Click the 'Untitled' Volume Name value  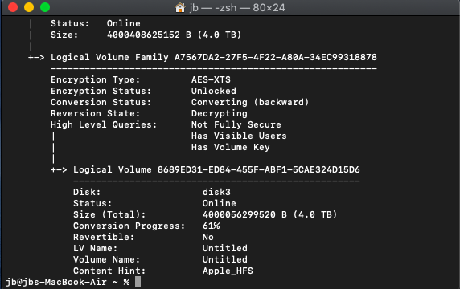tap(224, 259)
